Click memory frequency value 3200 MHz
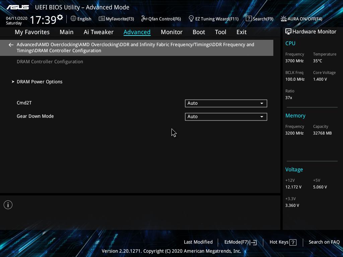The image size is (343, 257). click(x=294, y=133)
